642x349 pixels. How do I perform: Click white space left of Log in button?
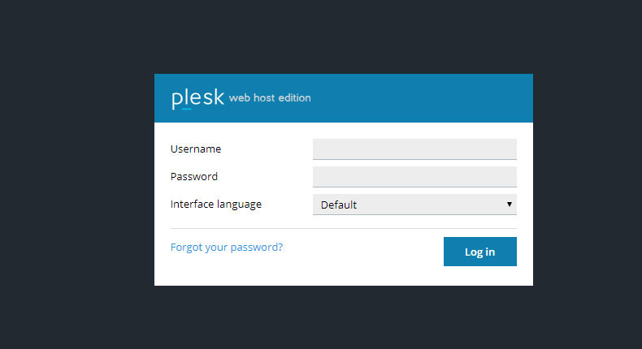point(366,252)
